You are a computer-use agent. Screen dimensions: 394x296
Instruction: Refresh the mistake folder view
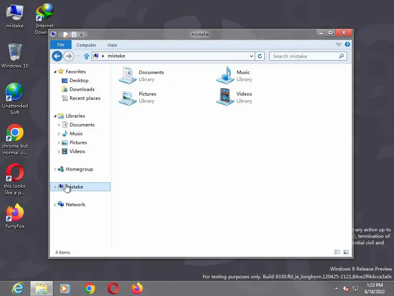pos(260,56)
